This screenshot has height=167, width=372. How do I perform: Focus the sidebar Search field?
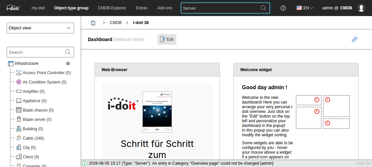click(x=40, y=52)
